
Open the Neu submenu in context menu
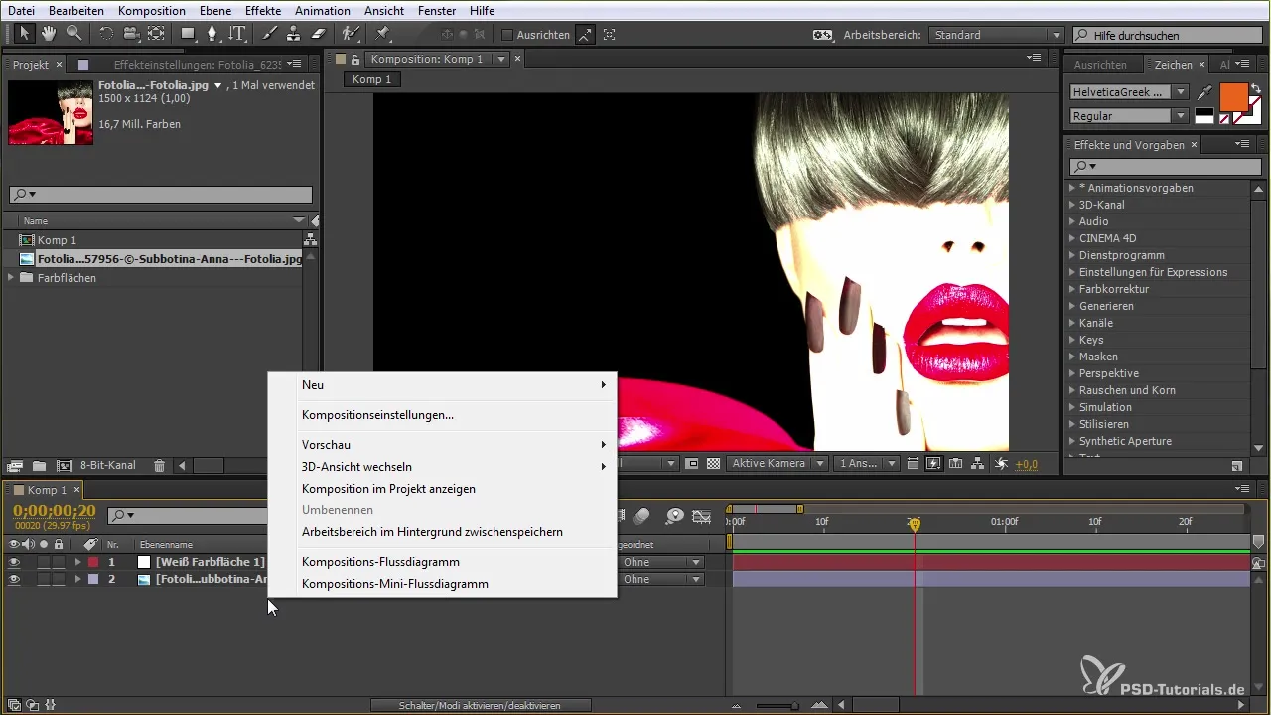pos(443,384)
